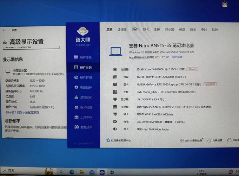This screenshot has width=239, height=176.
Task: Open File Explorer from taskbar
Action: (x=82, y=172)
